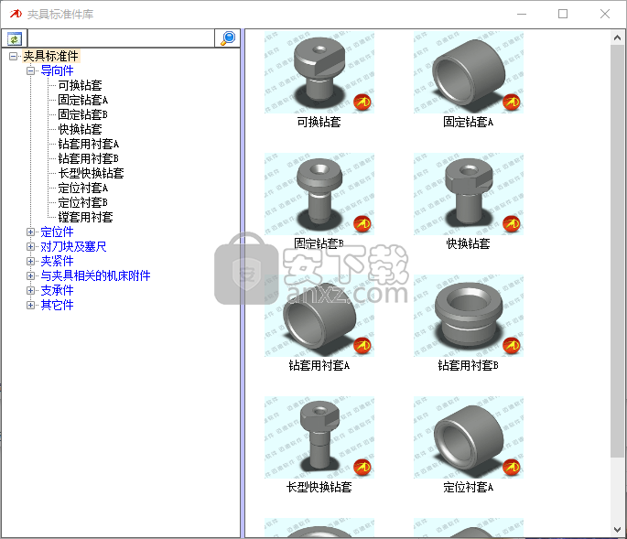Expand the 定位件 tree branch
The width and height of the screenshot is (627, 539).
(x=30, y=232)
